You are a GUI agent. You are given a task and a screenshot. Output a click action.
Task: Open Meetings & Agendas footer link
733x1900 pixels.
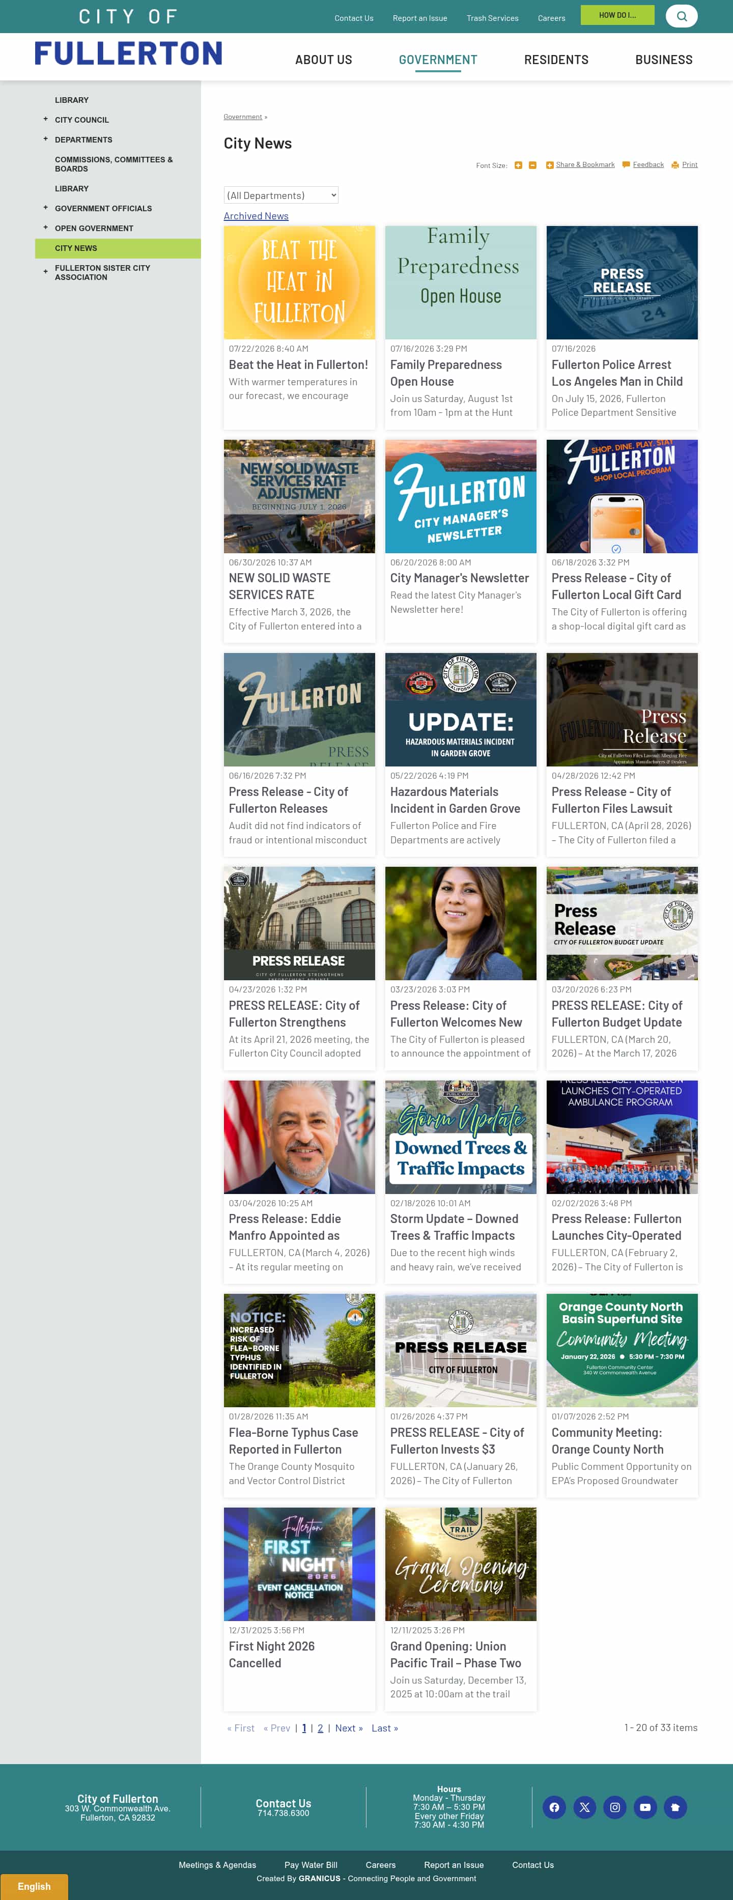pyautogui.click(x=217, y=1864)
